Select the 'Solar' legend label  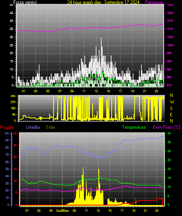[x=50, y=127]
